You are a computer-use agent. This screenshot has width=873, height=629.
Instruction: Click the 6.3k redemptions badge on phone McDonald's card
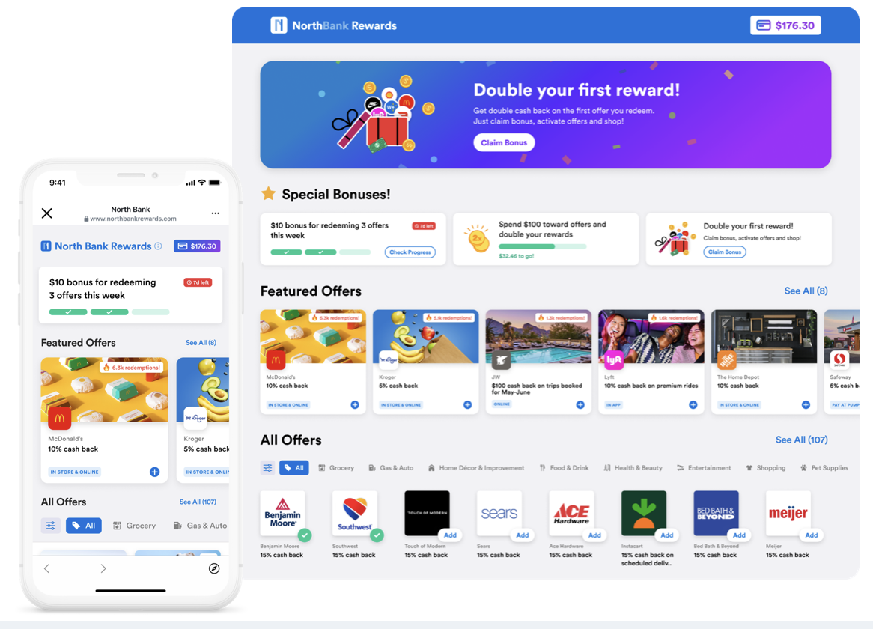(133, 368)
